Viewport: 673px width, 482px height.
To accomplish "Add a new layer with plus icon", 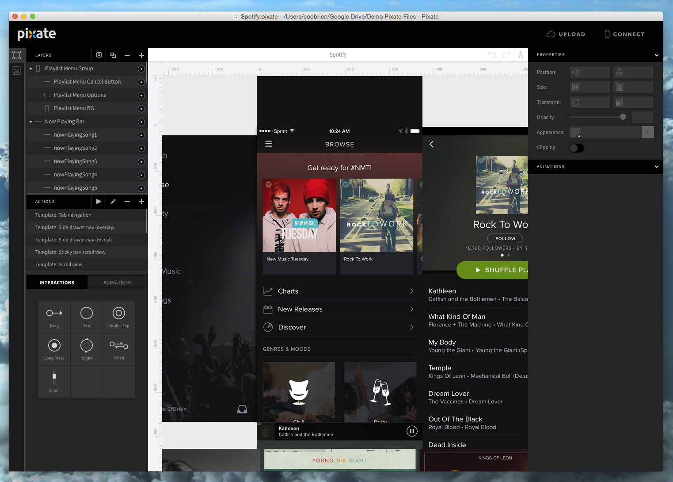I will 141,55.
